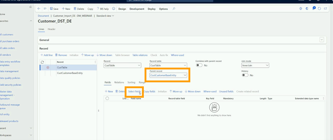The height and width of the screenshot is (140, 333).
Task: Click Copy fields
Action: pyautogui.click(x=149, y=91)
